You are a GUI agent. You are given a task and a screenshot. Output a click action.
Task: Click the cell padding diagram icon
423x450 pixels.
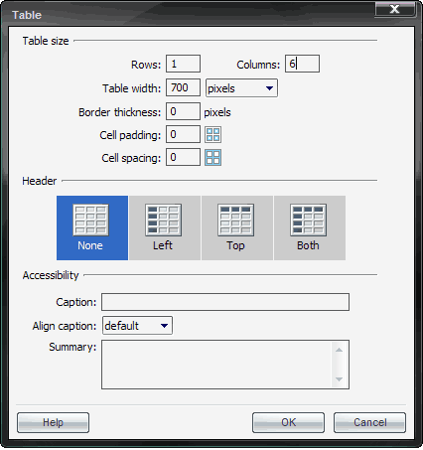(x=212, y=134)
